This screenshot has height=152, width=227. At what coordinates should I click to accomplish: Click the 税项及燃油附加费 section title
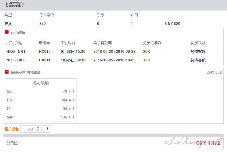click(25, 72)
